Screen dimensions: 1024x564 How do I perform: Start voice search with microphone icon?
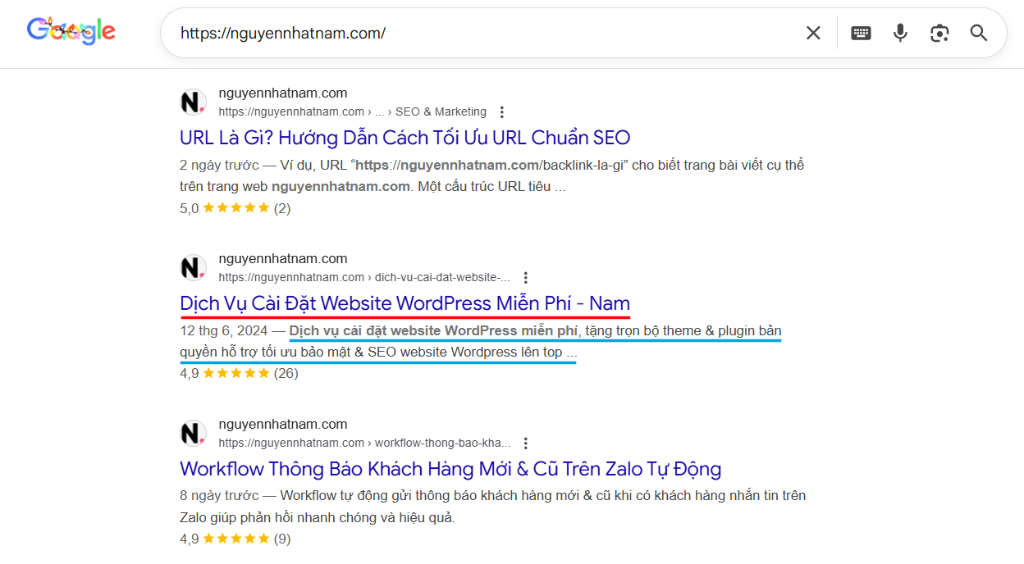click(900, 33)
